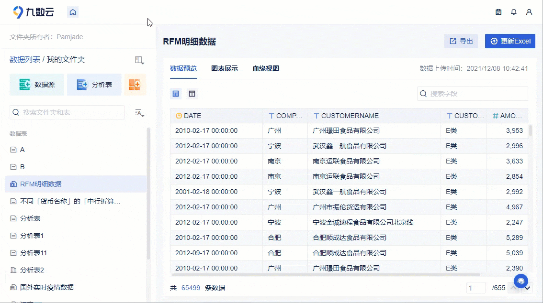The width and height of the screenshot is (543, 303).
Task: Click the 导出 button
Action: 461,41
